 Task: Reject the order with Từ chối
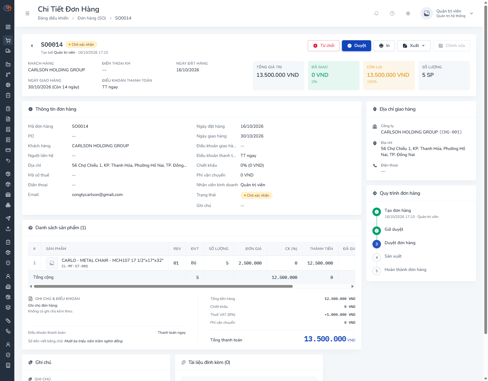(x=324, y=46)
